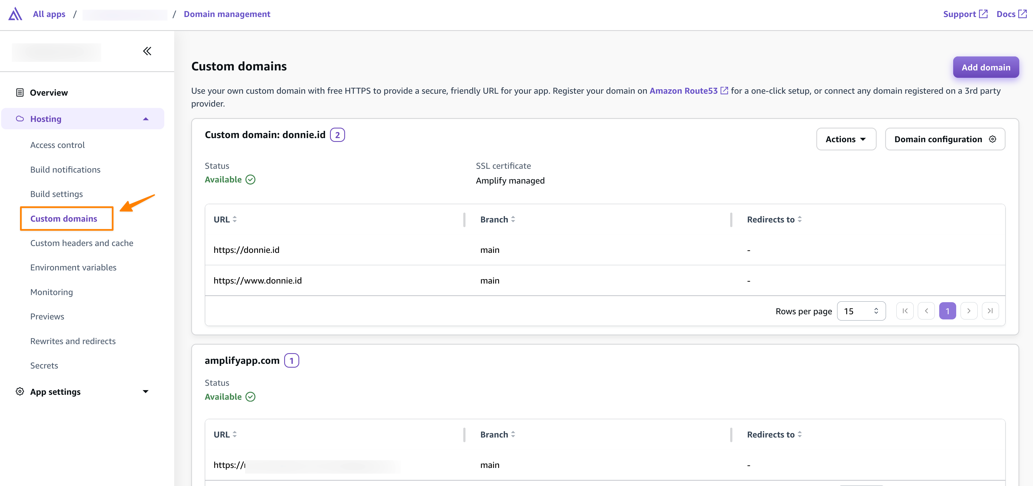Select page 1 in pagination
The image size is (1033, 486).
click(x=947, y=311)
